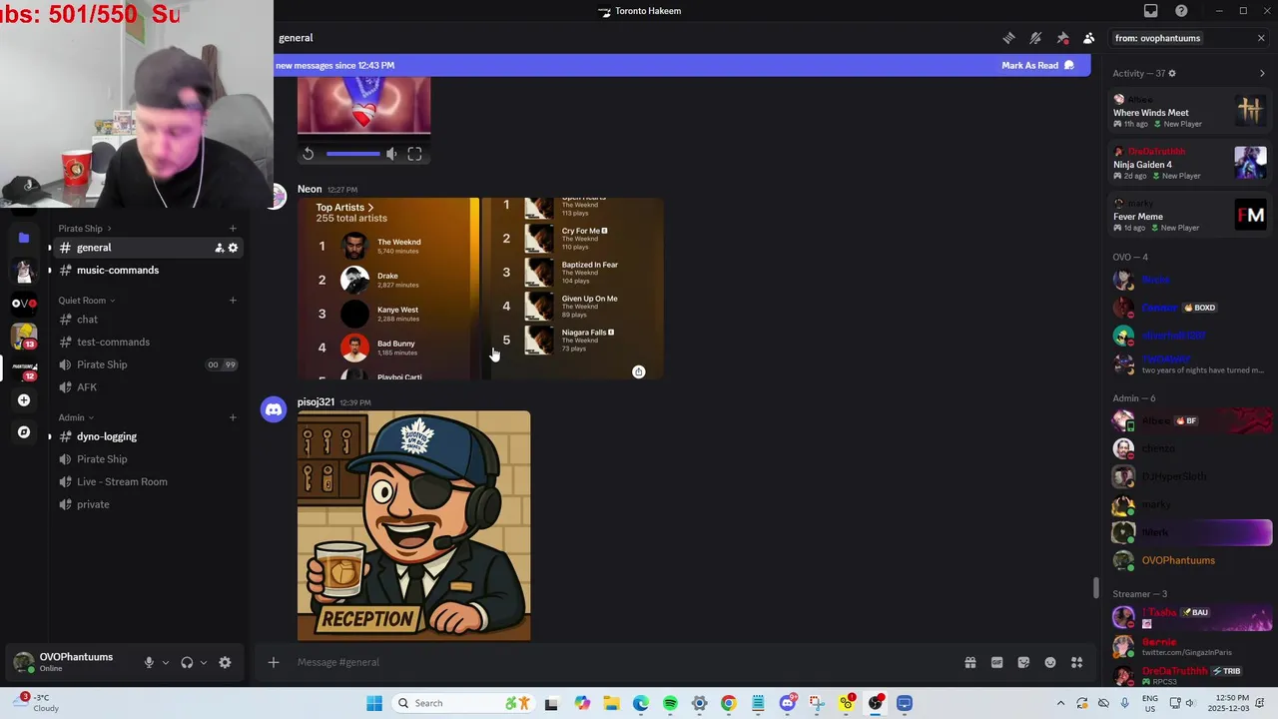1278x719 pixels.
Task: Open microphone input options dropdown
Action: (166, 662)
